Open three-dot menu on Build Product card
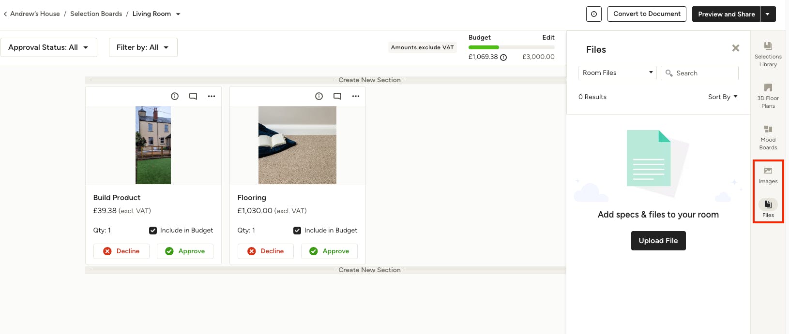 pos(212,96)
